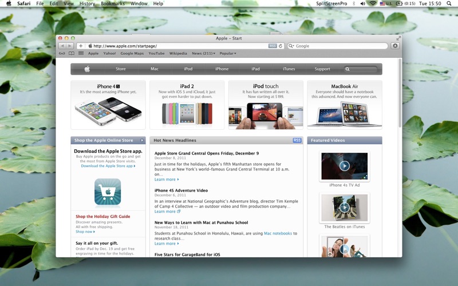Go to the iPhone tab on Apple site
The height and width of the screenshot is (286, 458).
tap(222, 69)
